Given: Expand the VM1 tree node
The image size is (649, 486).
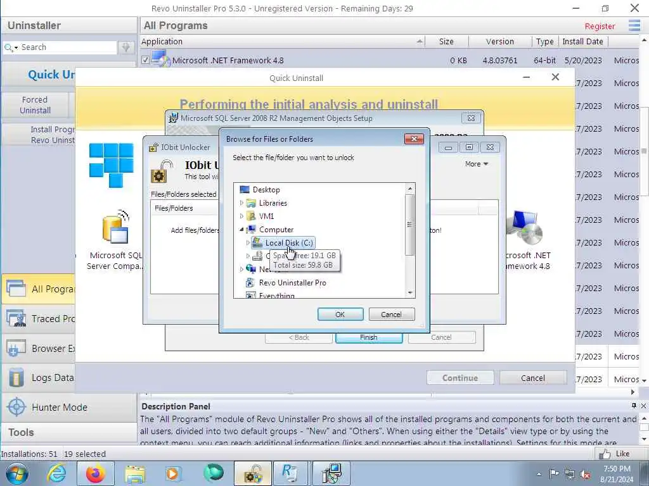Looking at the screenshot, I should coord(241,216).
